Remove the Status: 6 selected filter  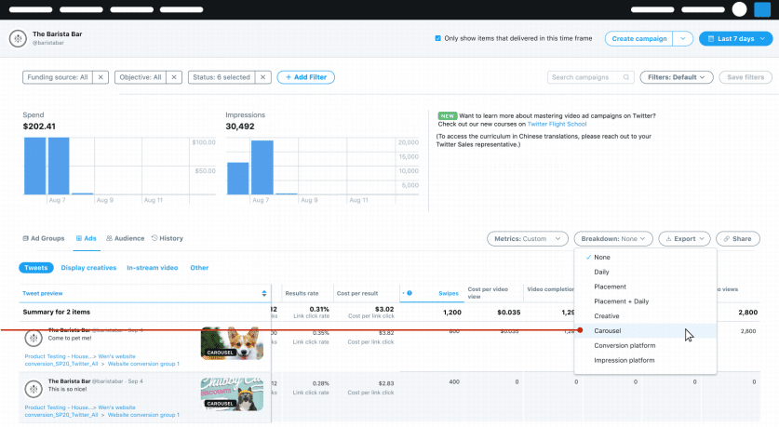263,77
